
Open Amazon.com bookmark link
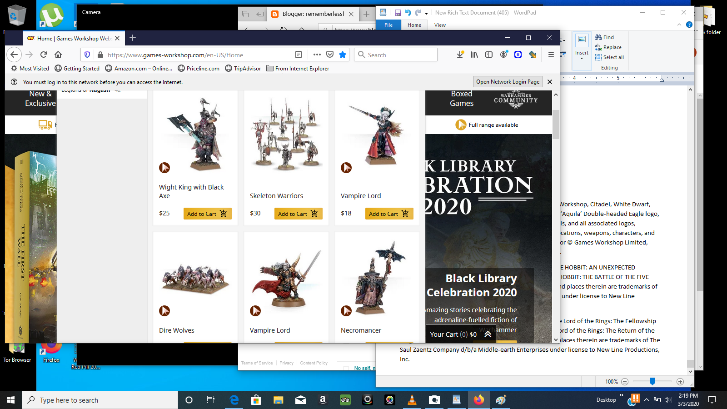tap(139, 69)
